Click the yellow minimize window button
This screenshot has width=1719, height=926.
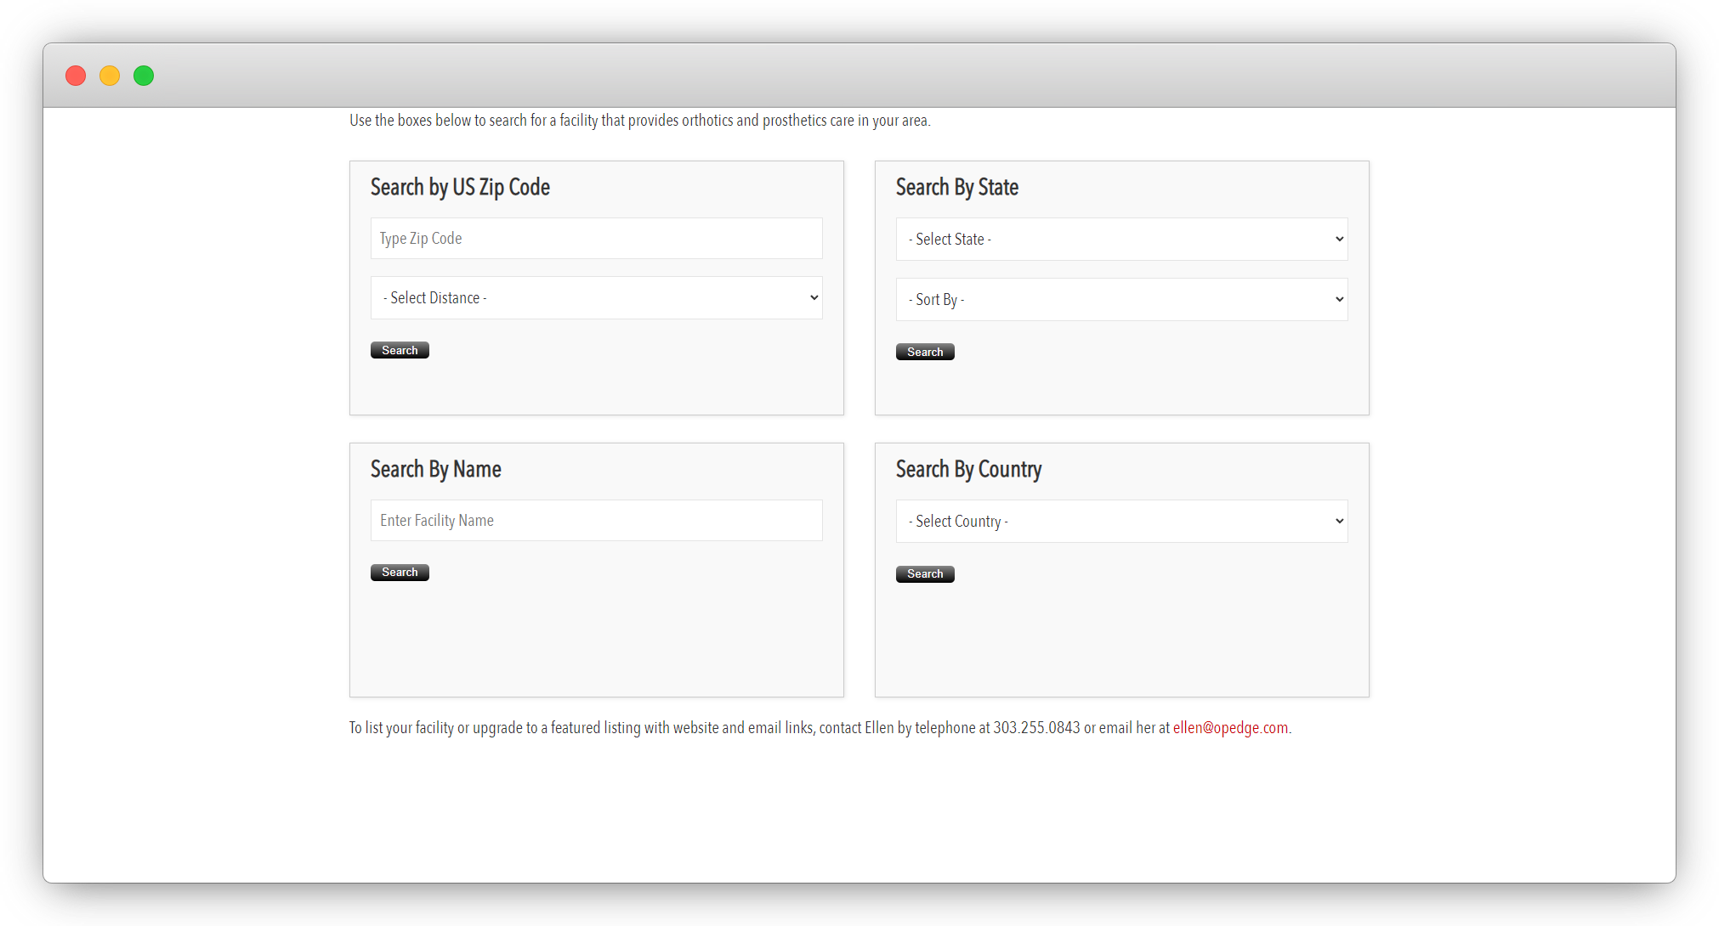(110, 76)
